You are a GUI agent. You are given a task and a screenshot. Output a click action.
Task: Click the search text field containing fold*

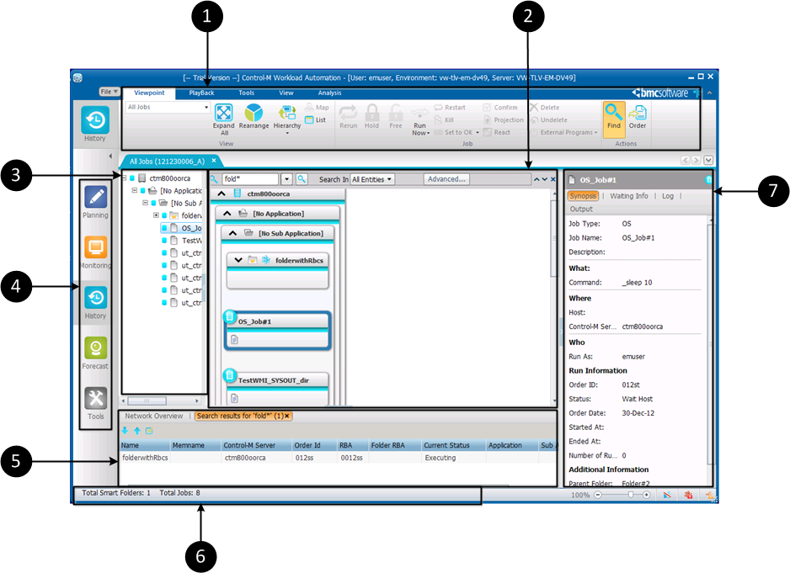click(x=250, y=179)
